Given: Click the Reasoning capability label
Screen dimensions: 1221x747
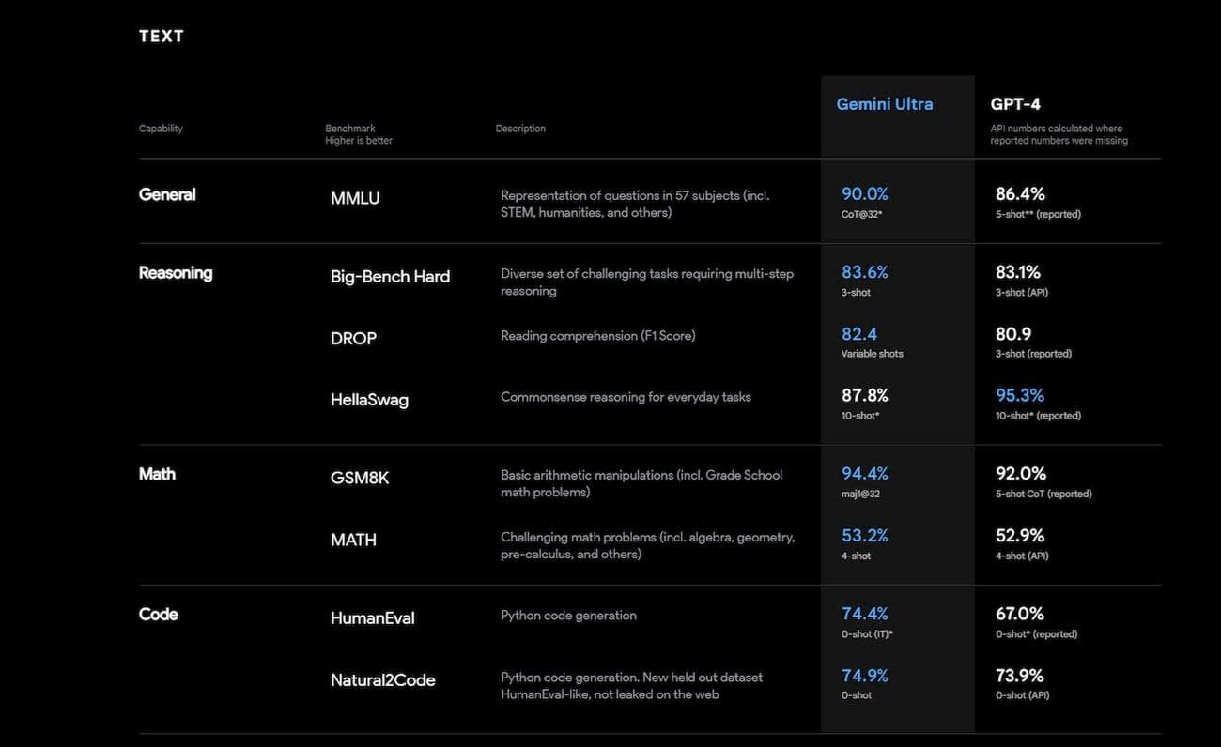Looking at the screenshot, I should (x=176, y=273).
